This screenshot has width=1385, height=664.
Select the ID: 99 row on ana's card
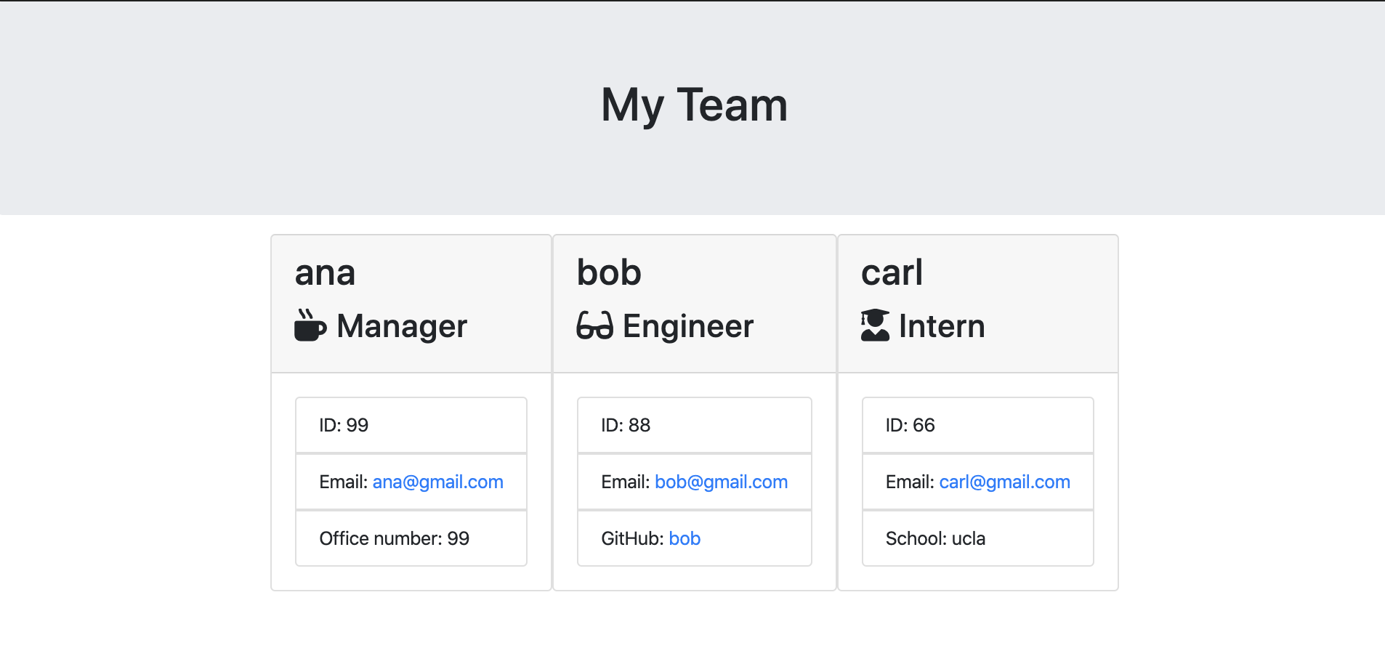[x=411, y=425]
